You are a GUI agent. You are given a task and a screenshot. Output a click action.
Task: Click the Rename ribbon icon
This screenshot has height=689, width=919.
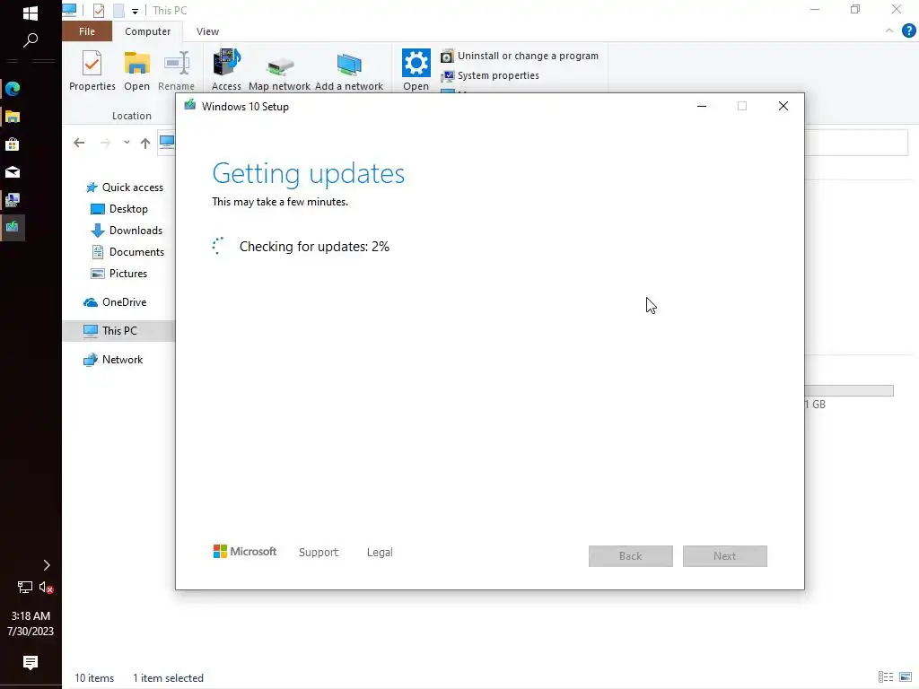coord(177,70)
